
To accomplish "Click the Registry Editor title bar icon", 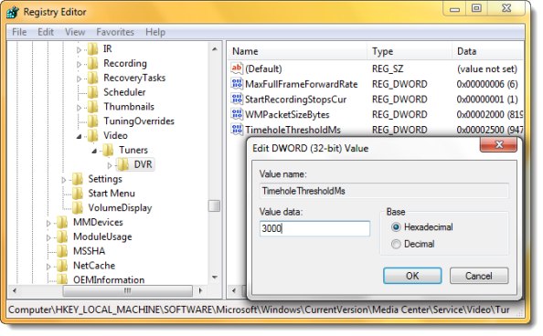I will 13,12.
